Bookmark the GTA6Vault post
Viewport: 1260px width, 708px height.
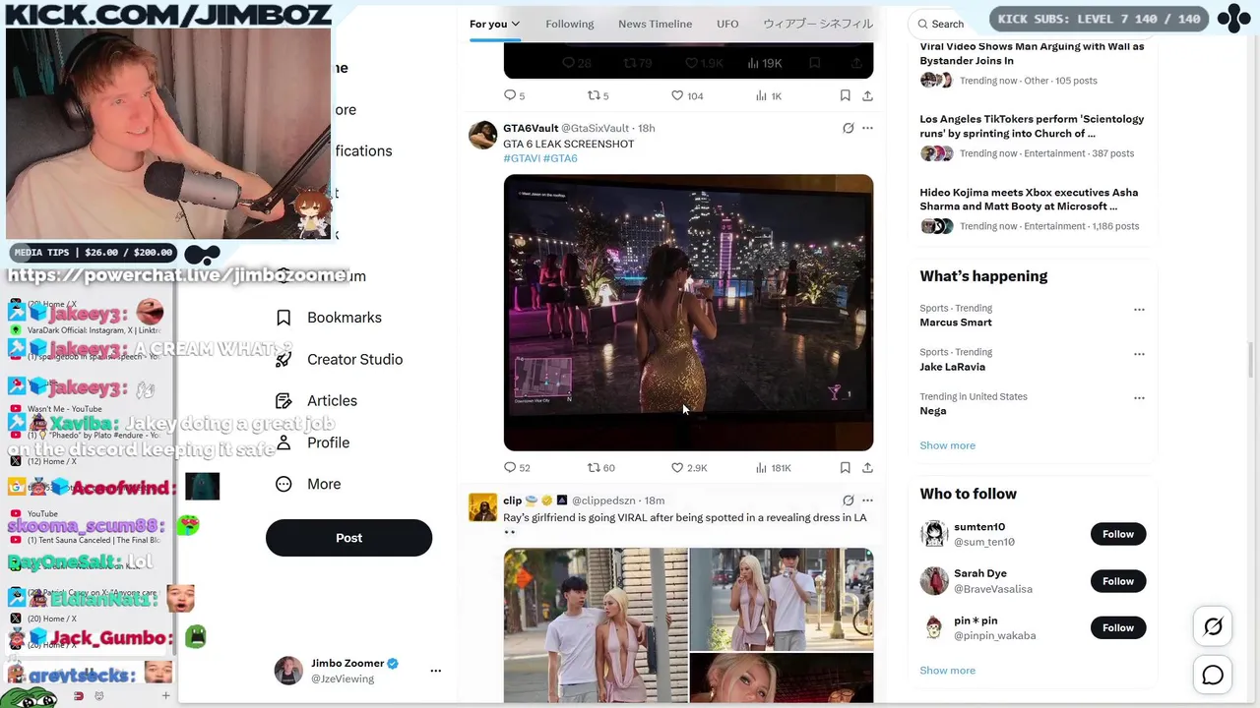pos(845,468)
